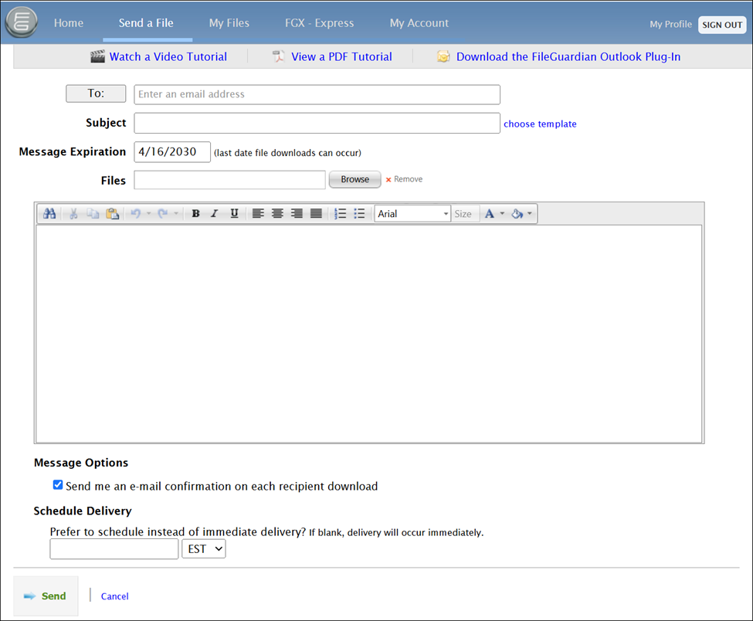753x621 pixels.
Task: Open My Profile link
Action: (670, 25)
